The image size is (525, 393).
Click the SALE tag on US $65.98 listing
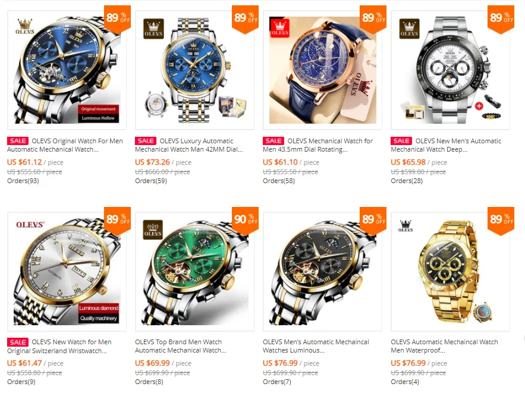(401, 141)
